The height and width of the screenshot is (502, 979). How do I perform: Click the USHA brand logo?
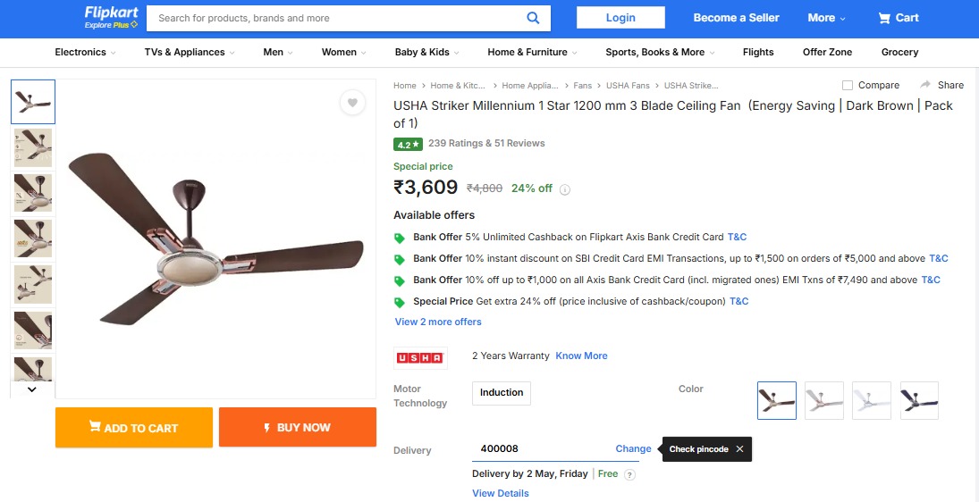420,357
